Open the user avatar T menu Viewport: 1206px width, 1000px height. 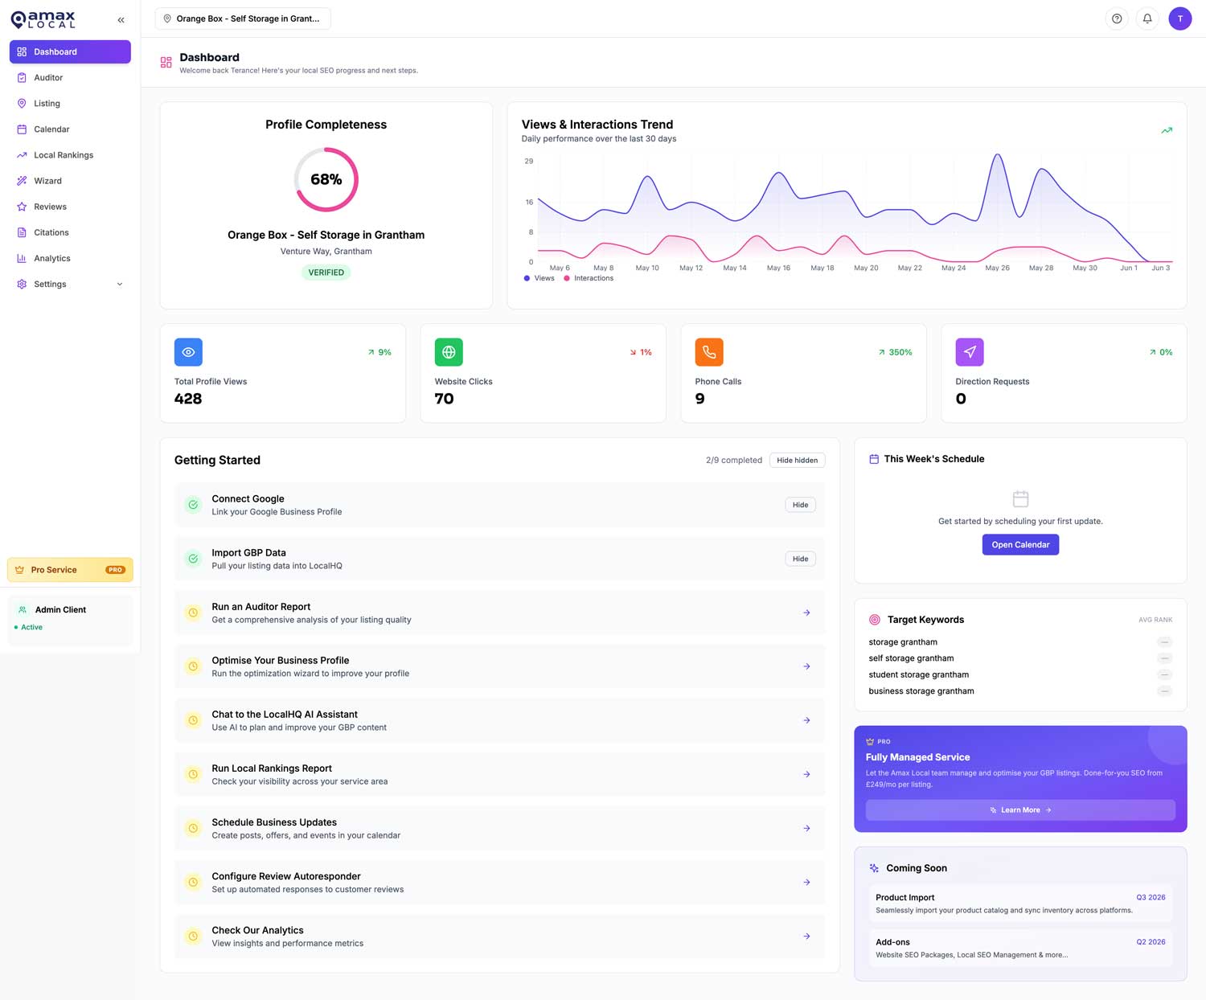pyautogui.click(x=1179, y=18)
